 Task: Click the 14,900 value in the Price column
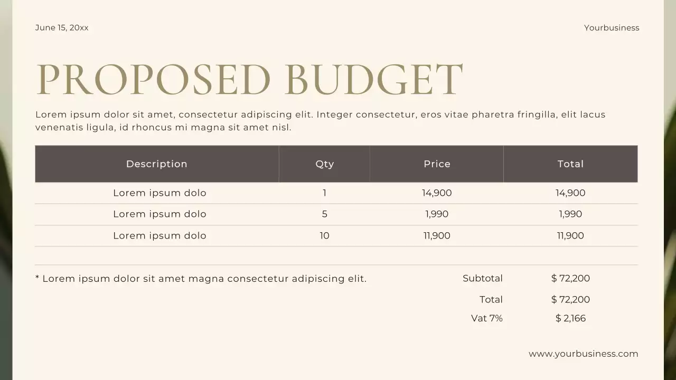click(x=437, y=193)
